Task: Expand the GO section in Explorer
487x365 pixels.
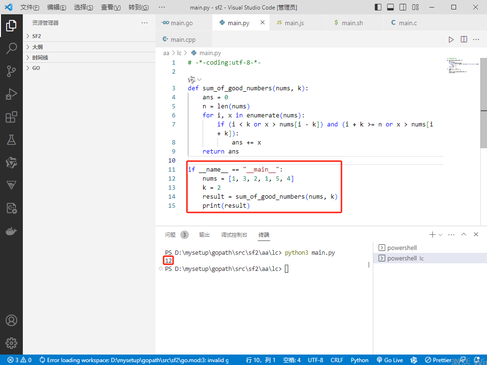Action: pos(89,68)
